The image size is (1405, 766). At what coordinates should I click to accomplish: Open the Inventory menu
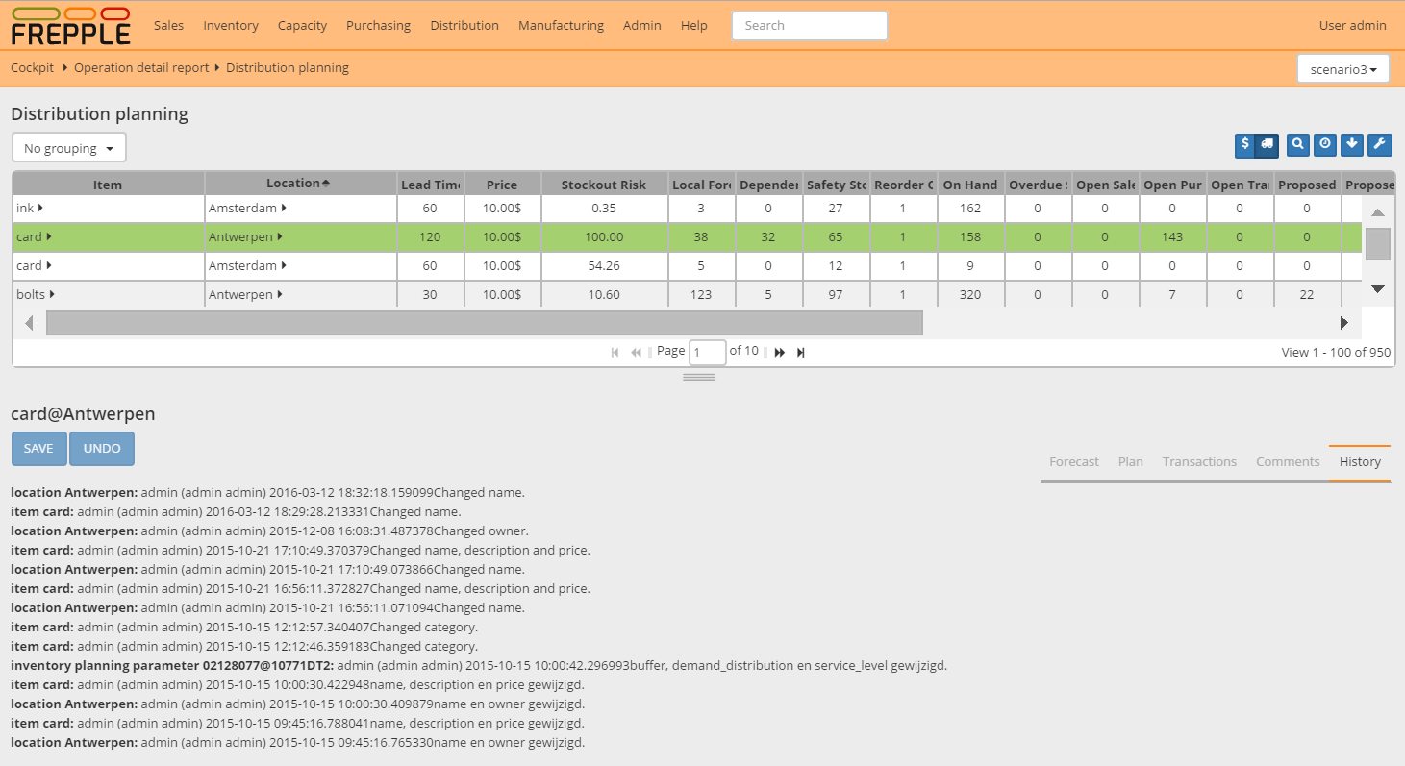click(x=231, y=26)
